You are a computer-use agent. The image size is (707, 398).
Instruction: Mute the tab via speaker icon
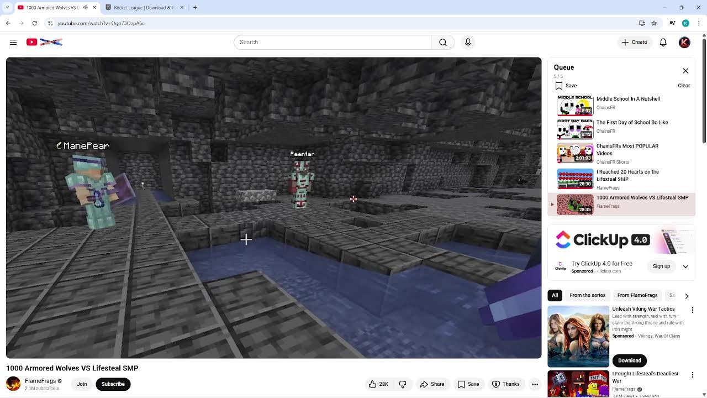[x=85, y=8]
